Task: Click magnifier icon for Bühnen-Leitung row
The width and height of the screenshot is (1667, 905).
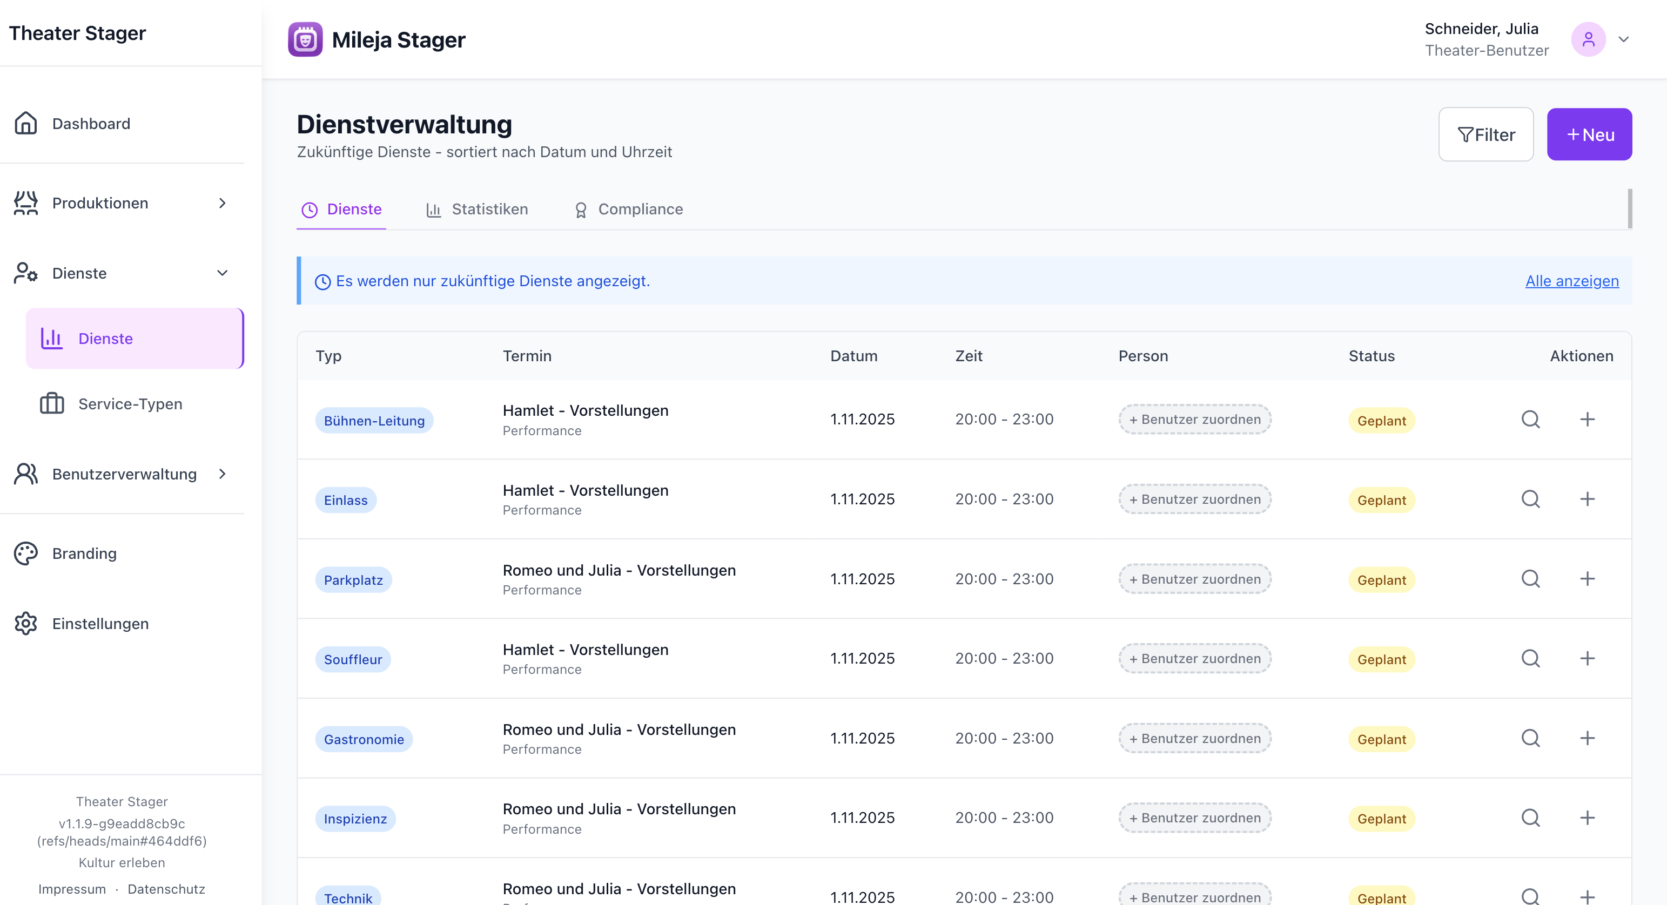Action: pos(1530,419)
